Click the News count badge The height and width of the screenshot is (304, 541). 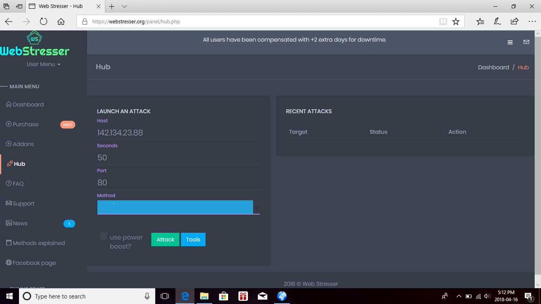(x=69, y=223)
